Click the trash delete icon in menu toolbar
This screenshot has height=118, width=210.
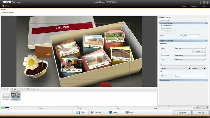pos(2,89)
